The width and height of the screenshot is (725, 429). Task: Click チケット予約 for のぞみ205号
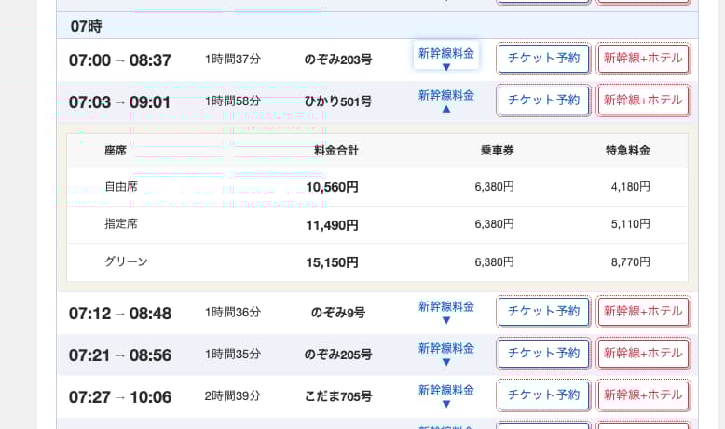point(544,354)
